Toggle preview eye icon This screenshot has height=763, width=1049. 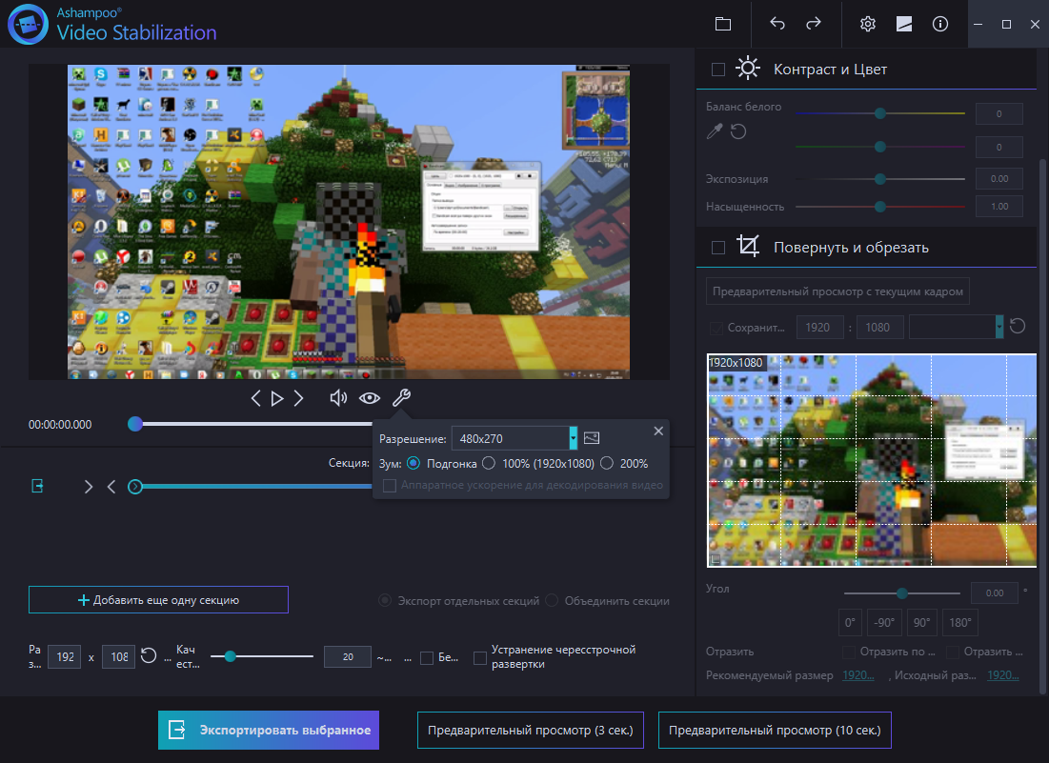370,398
